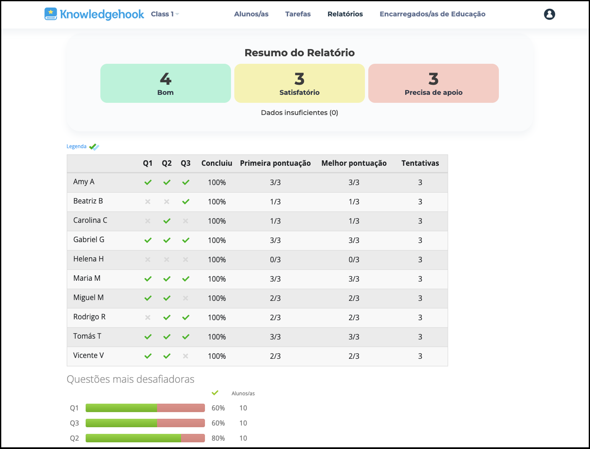Select student name Maria M

coord(87,278)
